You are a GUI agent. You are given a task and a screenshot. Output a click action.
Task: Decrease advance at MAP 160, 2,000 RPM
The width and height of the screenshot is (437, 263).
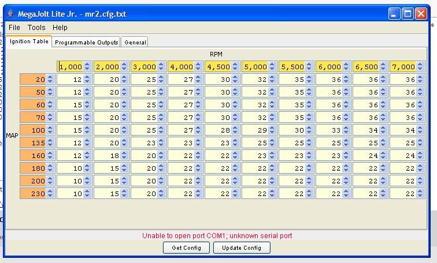pyautogui.click(x=124, y=158)
